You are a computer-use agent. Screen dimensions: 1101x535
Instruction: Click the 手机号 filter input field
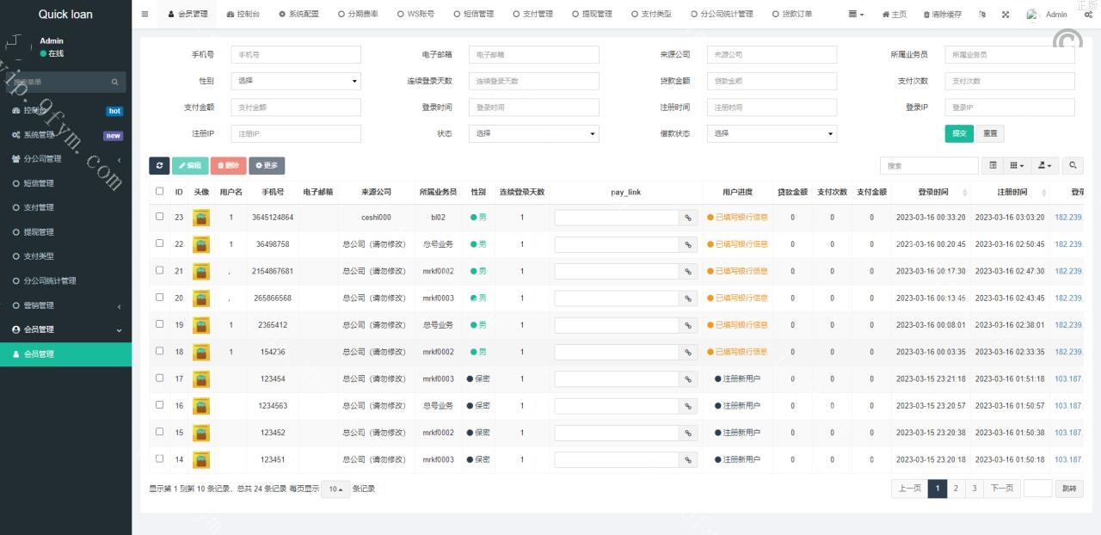click(x=296, y=54)
